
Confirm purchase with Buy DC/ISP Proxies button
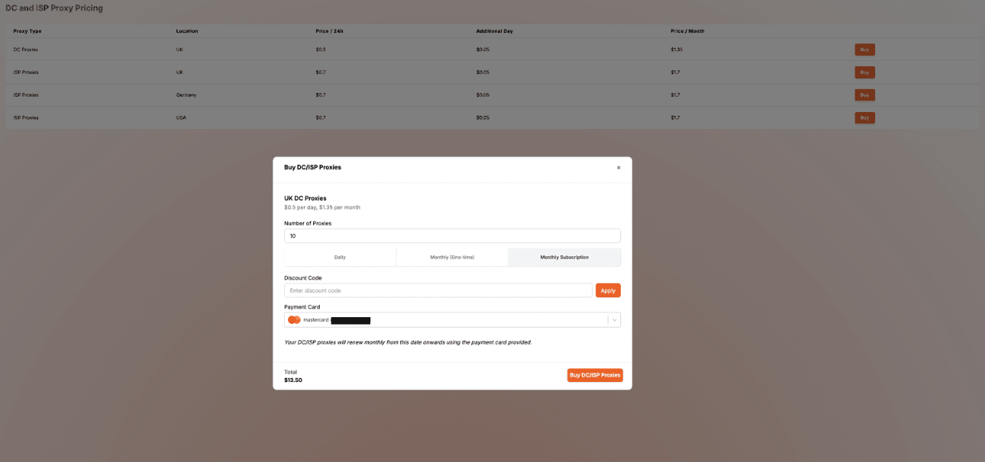click(x=595, y=375)
